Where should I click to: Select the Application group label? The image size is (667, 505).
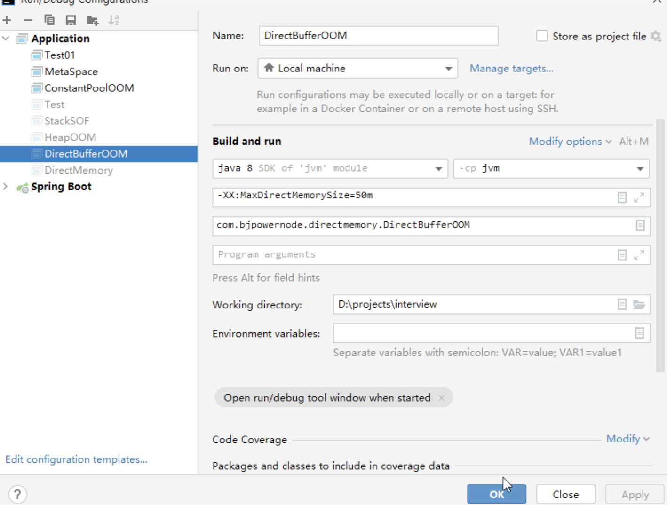coord(60,39)
